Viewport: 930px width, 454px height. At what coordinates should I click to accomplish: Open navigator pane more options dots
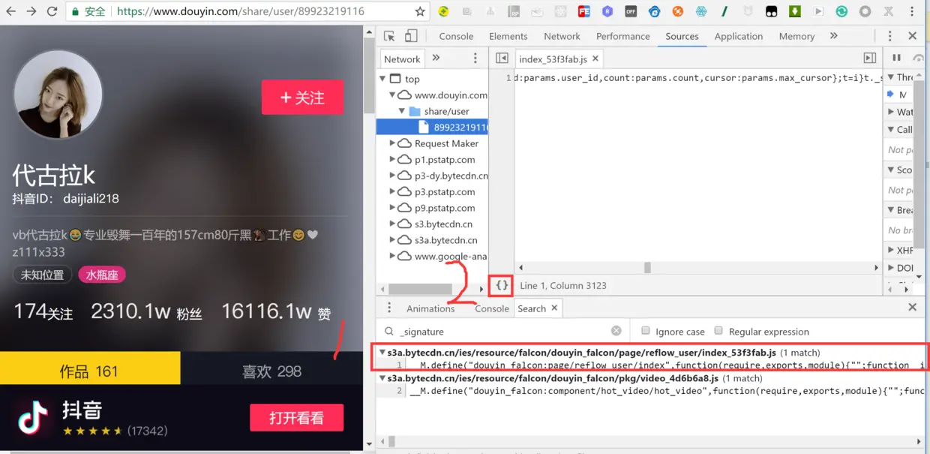(x=475, y=59)
